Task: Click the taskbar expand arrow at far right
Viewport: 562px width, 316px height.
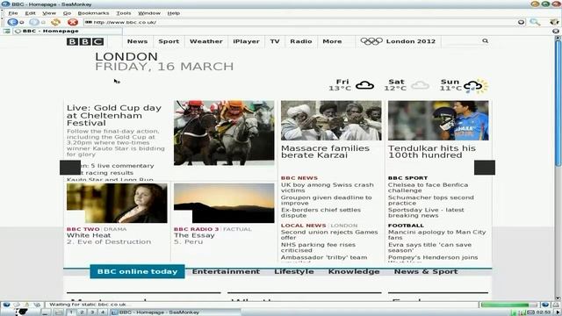Action: (558, 312)
